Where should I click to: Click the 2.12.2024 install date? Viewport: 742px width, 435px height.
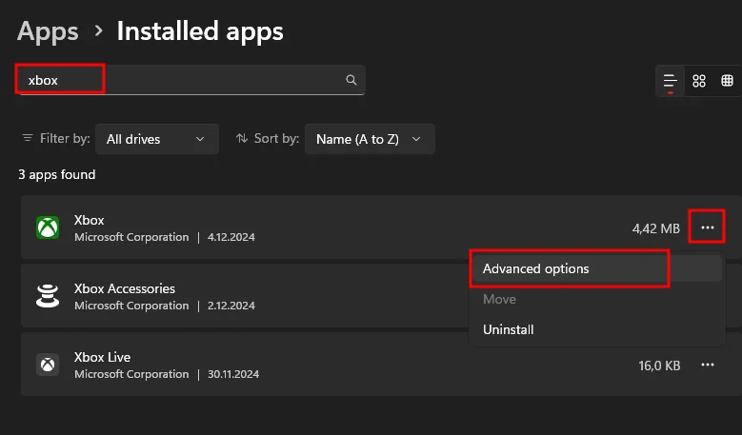[231, 306]
